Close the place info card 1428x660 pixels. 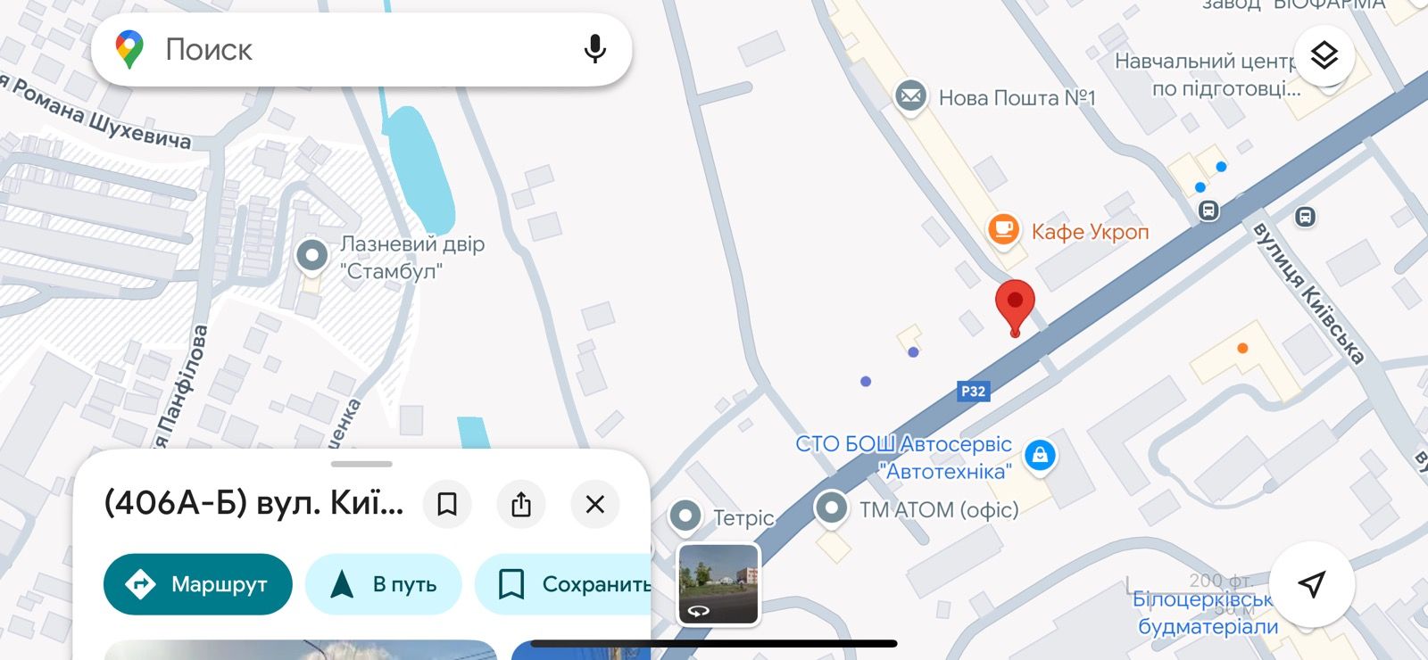click(x=595, y=504)
